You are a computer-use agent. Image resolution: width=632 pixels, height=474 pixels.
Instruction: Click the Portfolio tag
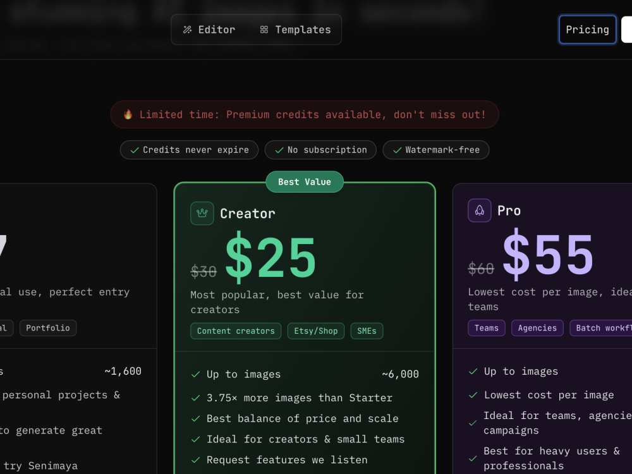pyautogui.click(x=48, y=328)
